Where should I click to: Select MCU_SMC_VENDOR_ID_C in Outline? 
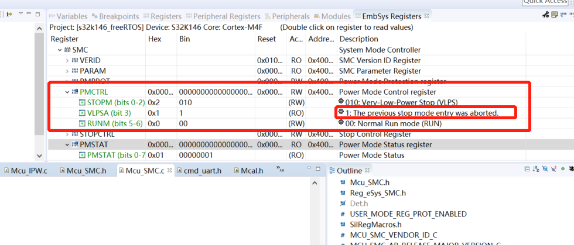click(x=394, y=235)
